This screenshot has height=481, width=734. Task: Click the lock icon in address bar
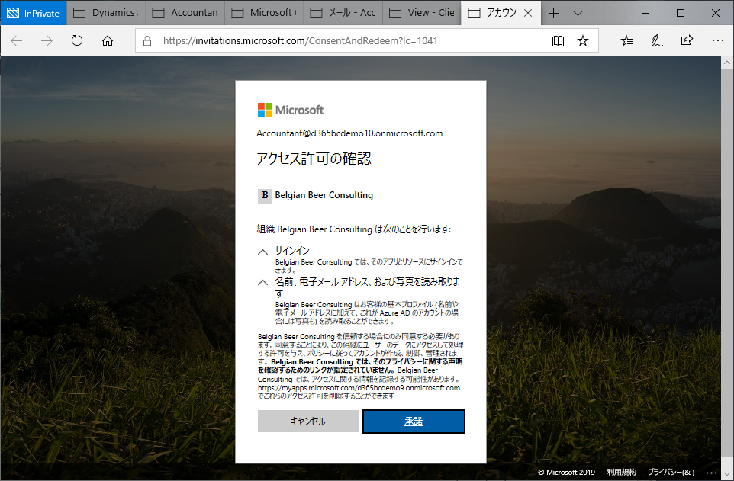pyautogui.click(x=147, y=41)
